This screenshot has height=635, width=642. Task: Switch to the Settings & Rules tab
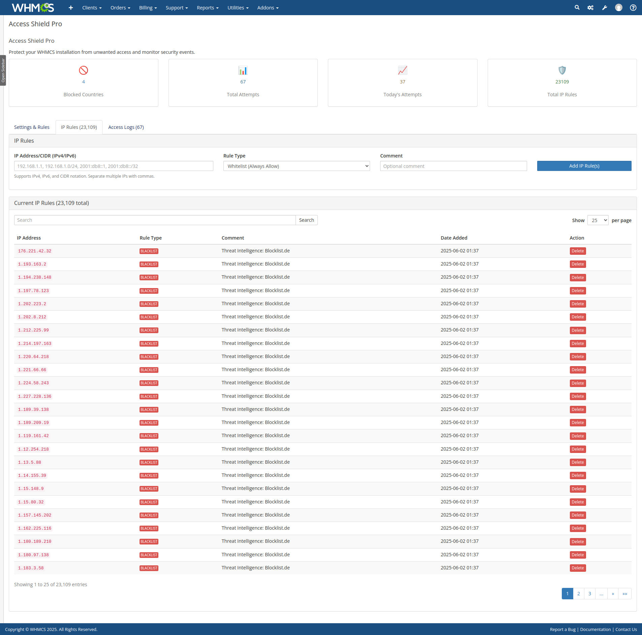coord(32,127)
